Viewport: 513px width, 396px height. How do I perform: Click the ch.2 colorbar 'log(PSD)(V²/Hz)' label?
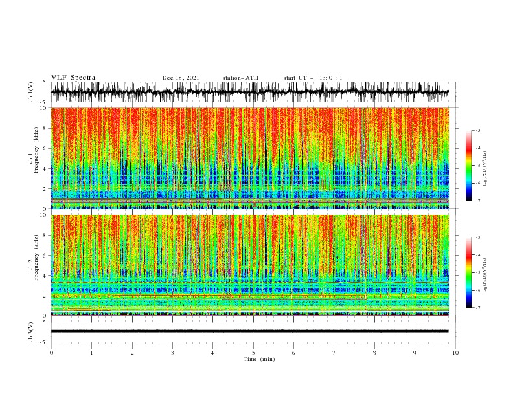[x=484, y=275]
